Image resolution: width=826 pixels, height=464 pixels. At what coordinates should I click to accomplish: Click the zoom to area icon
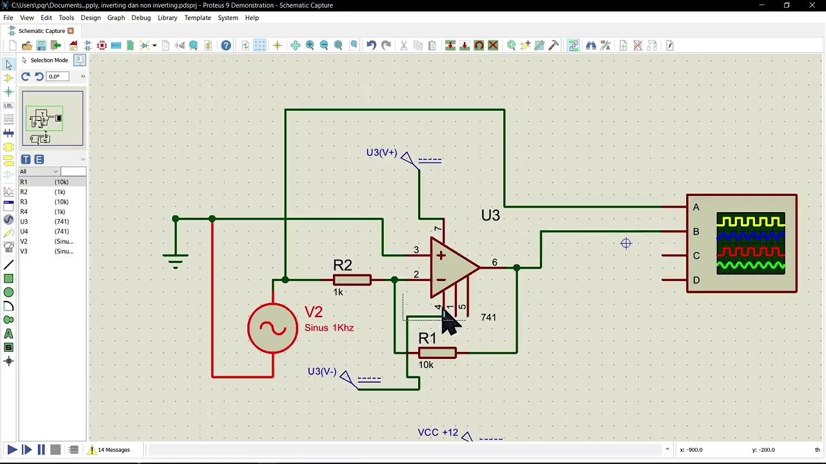pos(354,45)
